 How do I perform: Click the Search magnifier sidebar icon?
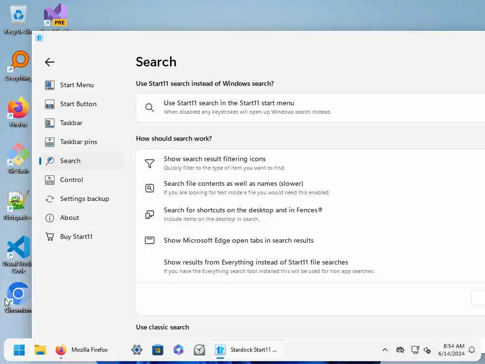click(49, 161)
